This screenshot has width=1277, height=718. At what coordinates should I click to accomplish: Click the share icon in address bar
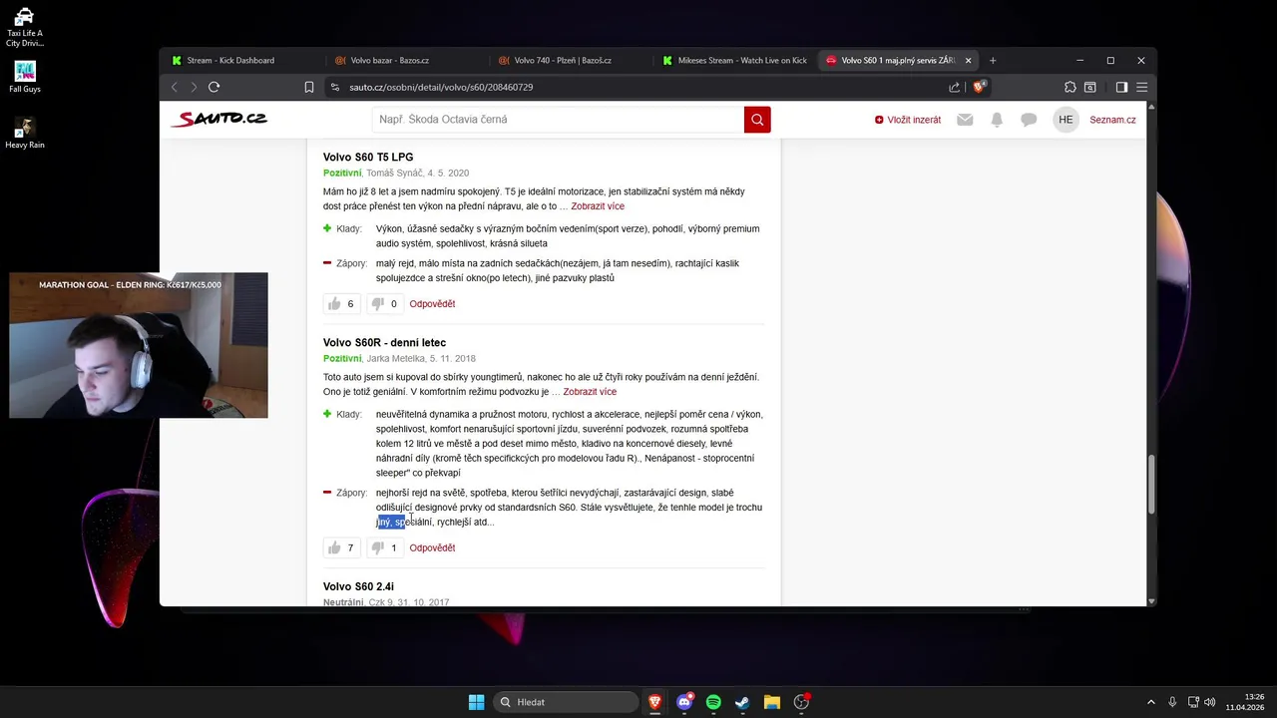point(955,87)
